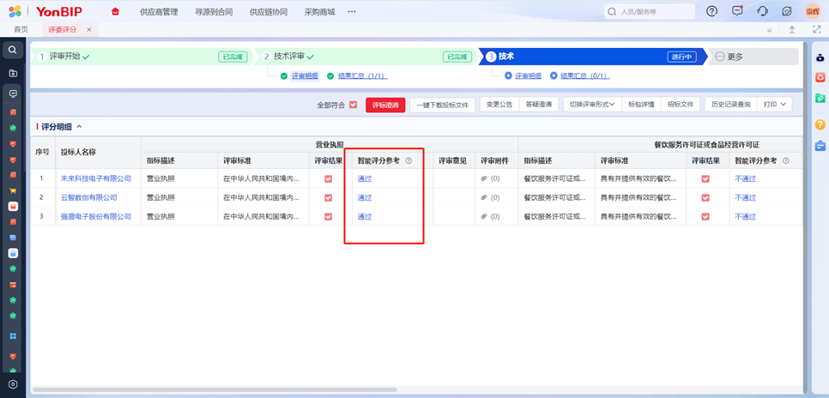Open settings gear at sidebar bottom
Image resolution: width=829 pixels, height=398 pixels.
tap(13, 385)
